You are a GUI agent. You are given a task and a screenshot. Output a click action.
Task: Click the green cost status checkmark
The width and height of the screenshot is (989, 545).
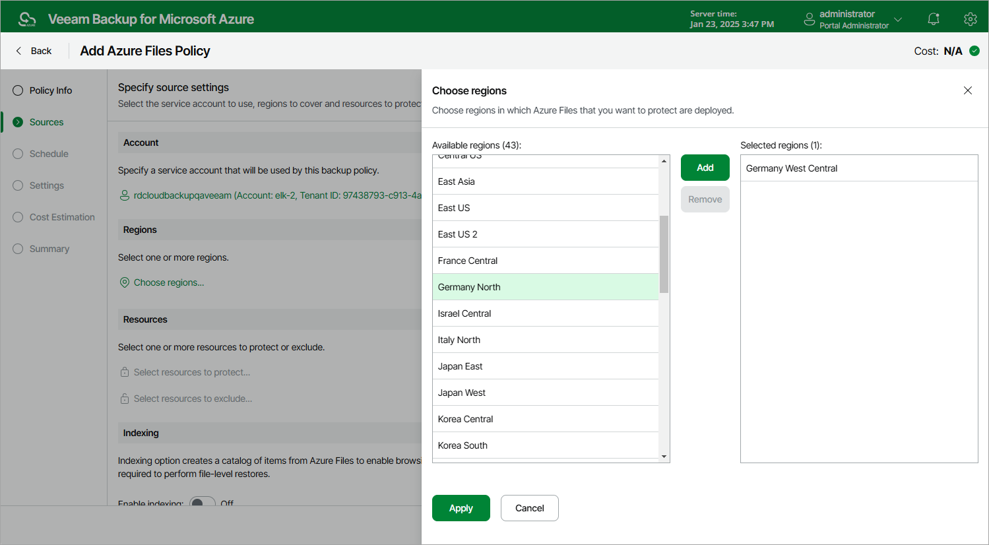(974, 51)
